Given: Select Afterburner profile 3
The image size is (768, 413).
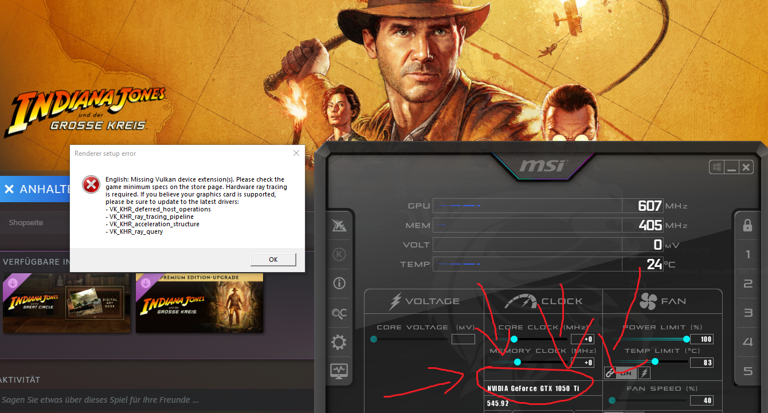Looking at the screenshot, I should click(x=747, y=313).
